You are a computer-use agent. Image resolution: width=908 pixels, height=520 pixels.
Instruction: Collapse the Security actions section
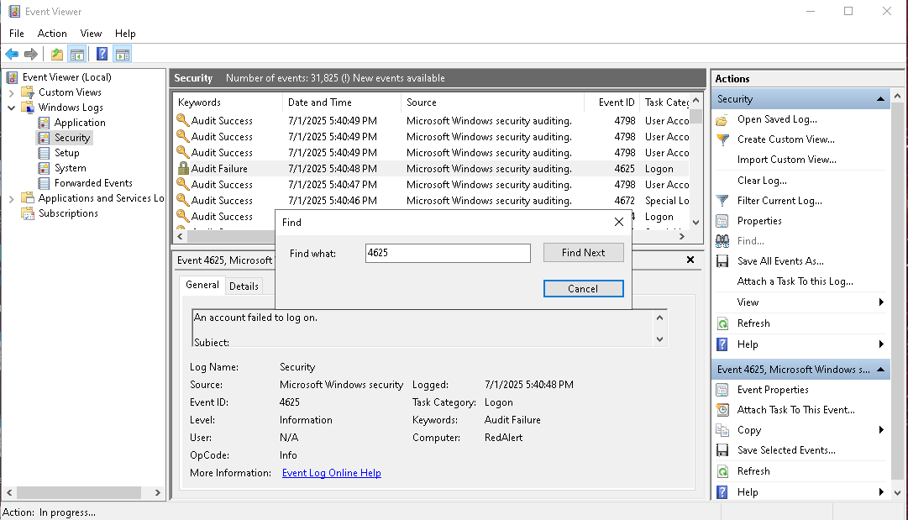[880, 99]
